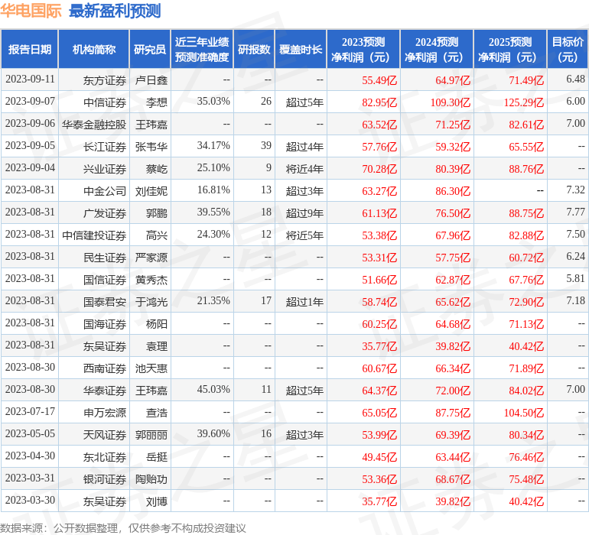Viewport: 589px width, 535px height.
Task: Click researcher name 刘佳妮
Action: [x=151, y=191]
